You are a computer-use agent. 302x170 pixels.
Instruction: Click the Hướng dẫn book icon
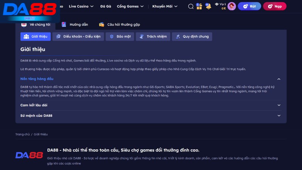click(64, 25)
